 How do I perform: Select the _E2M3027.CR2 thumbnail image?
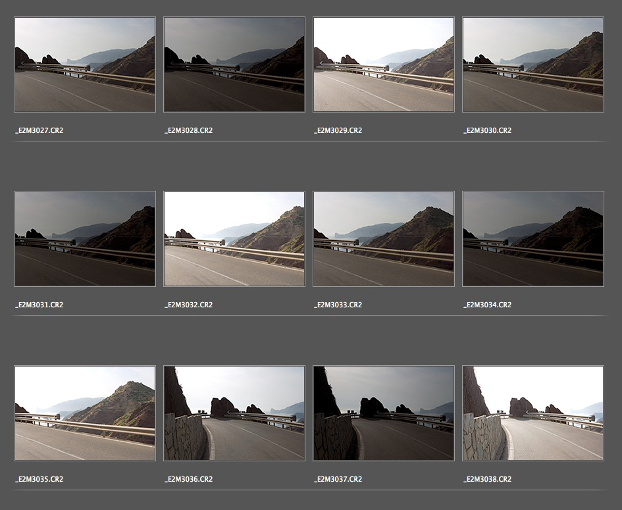pos(85,64)
